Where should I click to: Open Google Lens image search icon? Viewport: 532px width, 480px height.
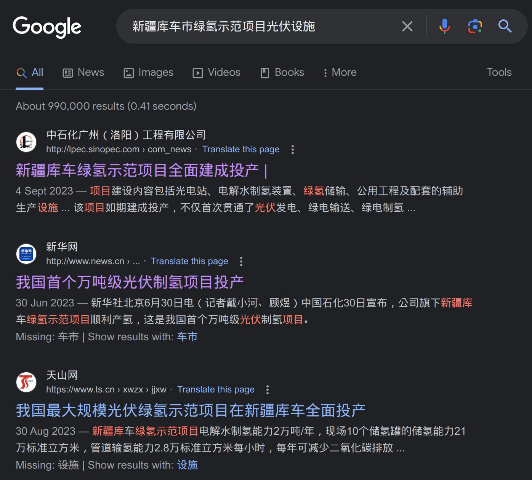(475, 26)
